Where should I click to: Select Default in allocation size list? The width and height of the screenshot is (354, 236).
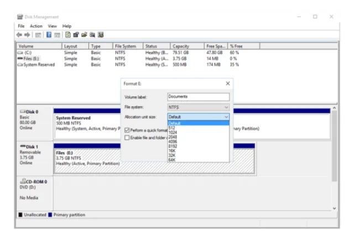coord(199,123)
